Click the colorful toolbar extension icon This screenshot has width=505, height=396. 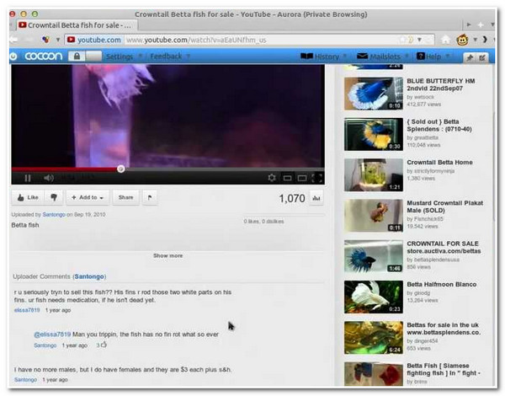click(46, 40)
